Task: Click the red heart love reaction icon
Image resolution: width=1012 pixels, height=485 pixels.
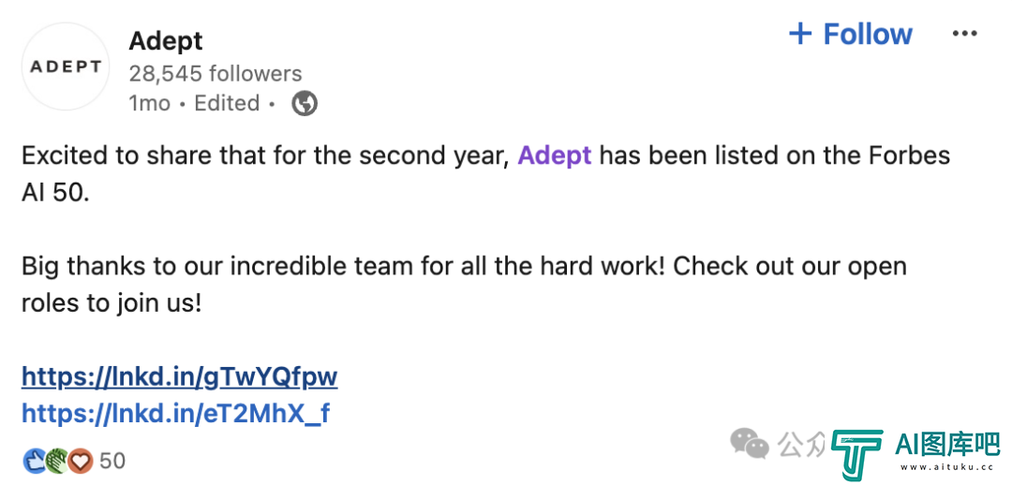Action: 81,461
